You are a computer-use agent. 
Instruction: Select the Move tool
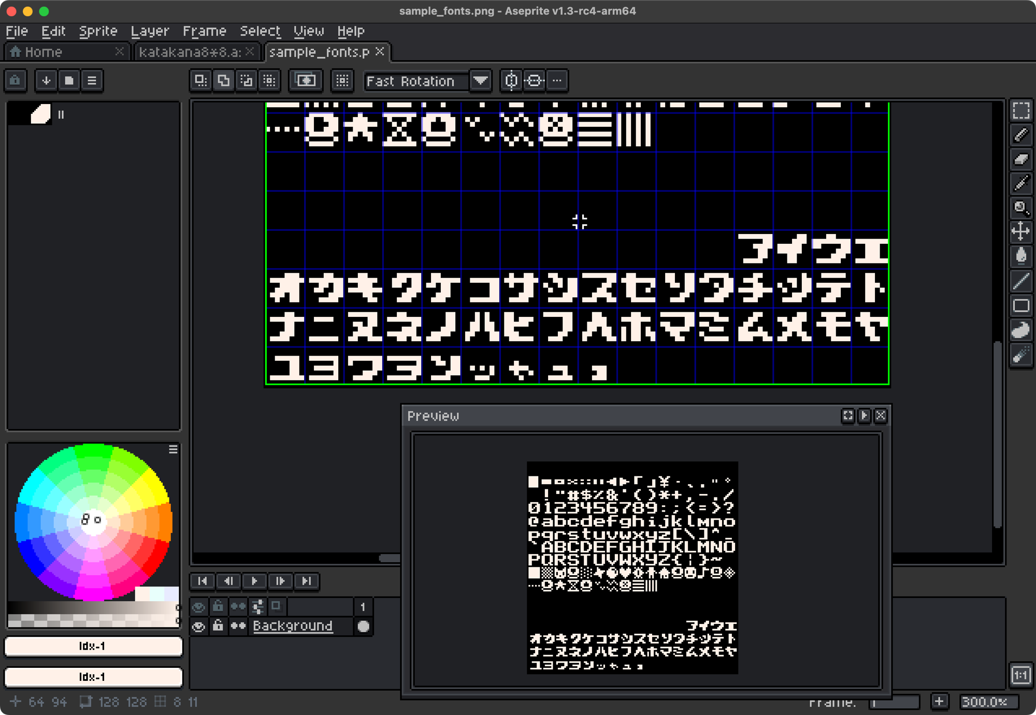click(1020, 231)
